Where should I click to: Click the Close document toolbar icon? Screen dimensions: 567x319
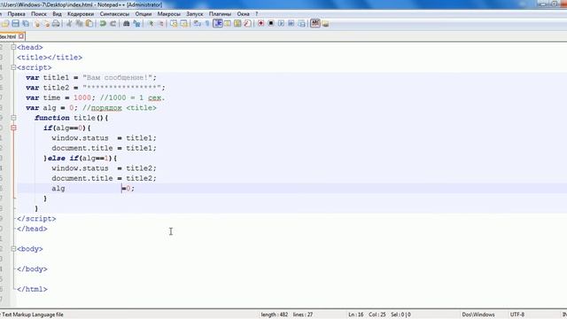click(36, 24)
